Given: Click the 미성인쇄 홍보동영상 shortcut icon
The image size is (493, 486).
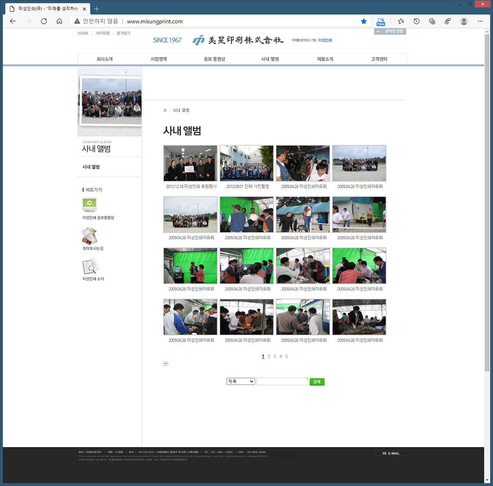Looking at the screenshot, I should click(x=90, y=204).
